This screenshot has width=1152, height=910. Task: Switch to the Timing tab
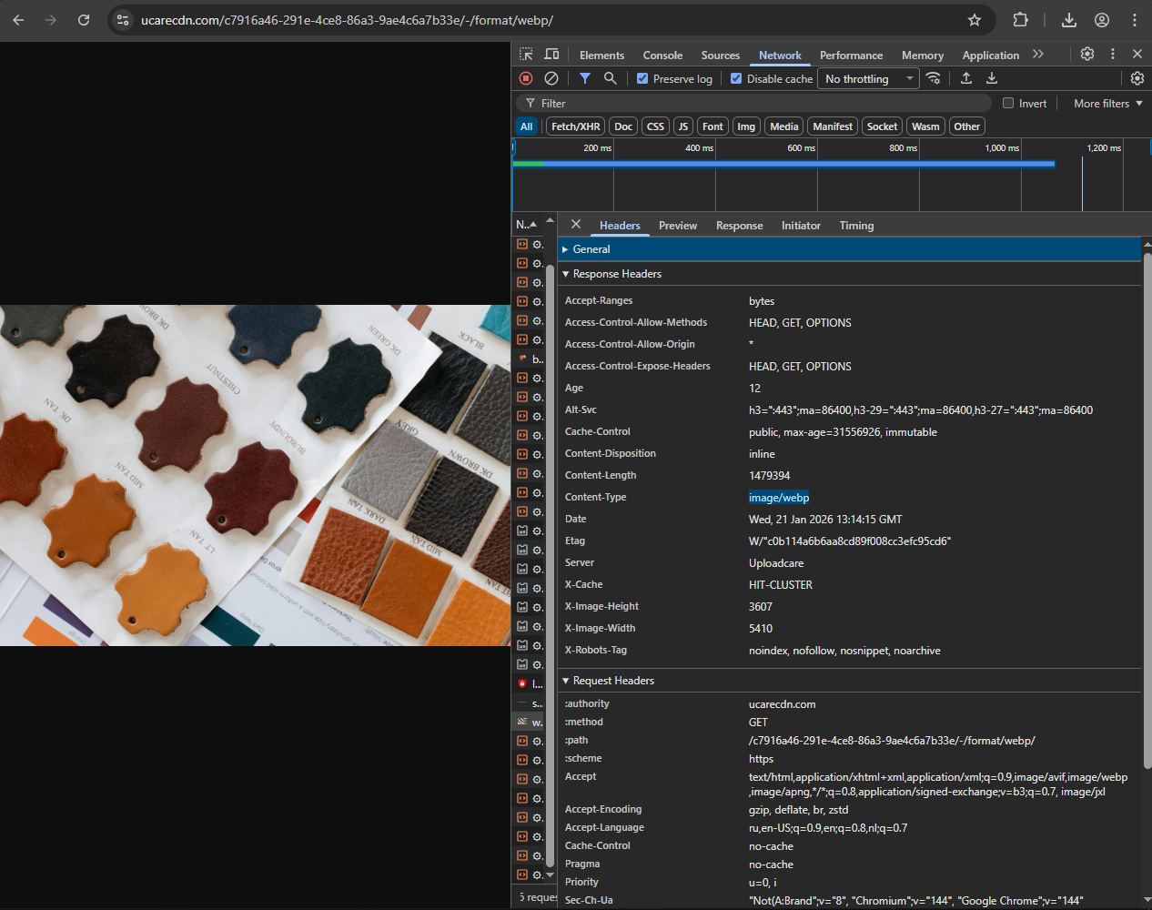click(x=856, y=226)
